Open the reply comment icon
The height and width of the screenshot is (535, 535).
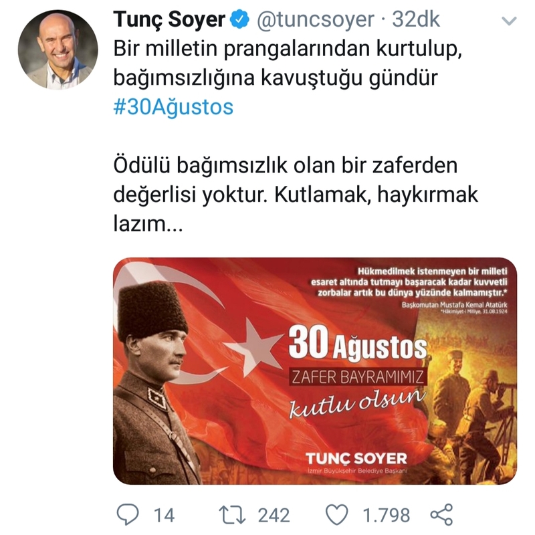pos(128,514)
